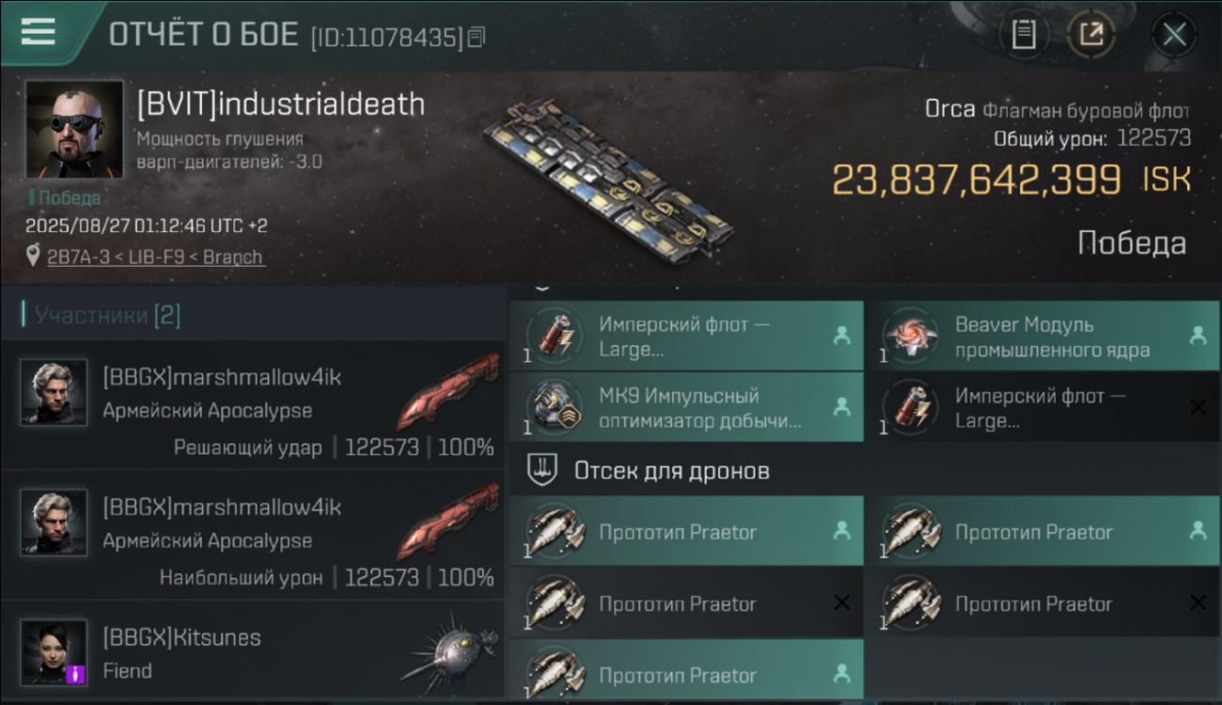Copy the battle report ID icon

[x=477, y=38]
